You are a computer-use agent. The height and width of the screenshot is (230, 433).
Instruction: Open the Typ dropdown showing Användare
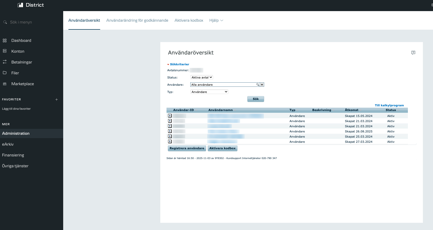[x=209, y=92]
